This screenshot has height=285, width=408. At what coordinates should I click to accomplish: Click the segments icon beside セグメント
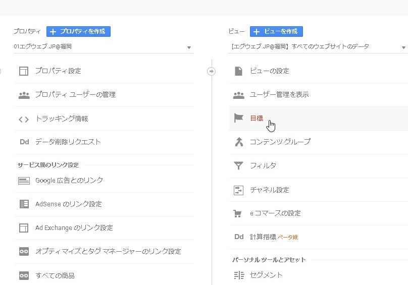(239, 275)
